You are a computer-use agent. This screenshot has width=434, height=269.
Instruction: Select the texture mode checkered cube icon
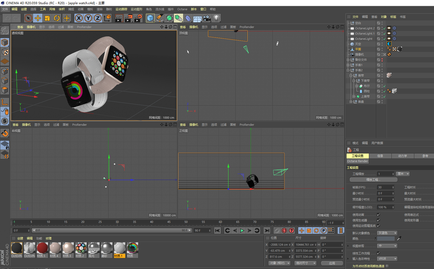pos(4,52)
